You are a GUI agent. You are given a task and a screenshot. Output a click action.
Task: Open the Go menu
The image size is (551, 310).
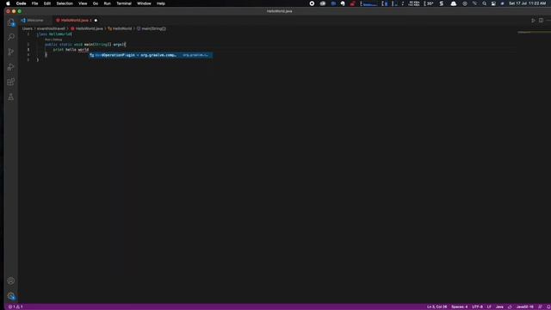(x=96, y=3)
